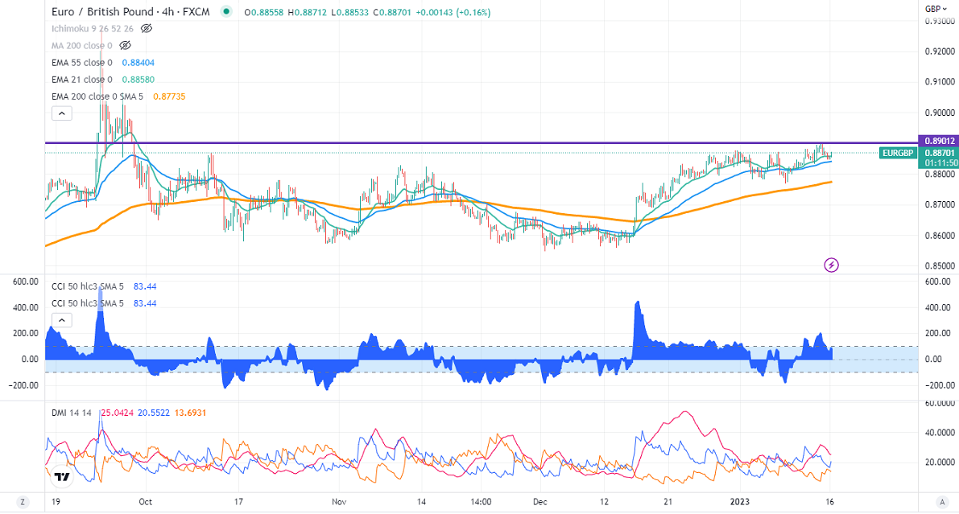Click the Dec label on time axis
The width and height of the screenshot is (959, 514).
540,502
